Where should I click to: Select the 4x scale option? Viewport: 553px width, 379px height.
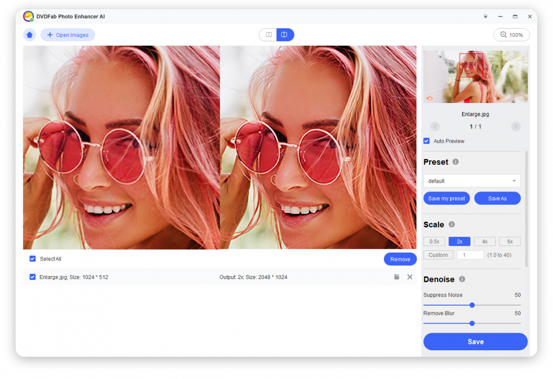[x=484, y=241]
